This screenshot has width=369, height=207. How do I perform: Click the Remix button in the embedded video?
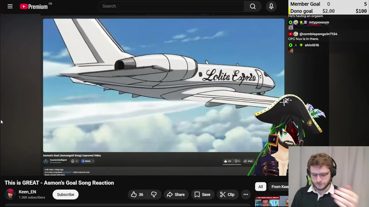pos(87,161)
